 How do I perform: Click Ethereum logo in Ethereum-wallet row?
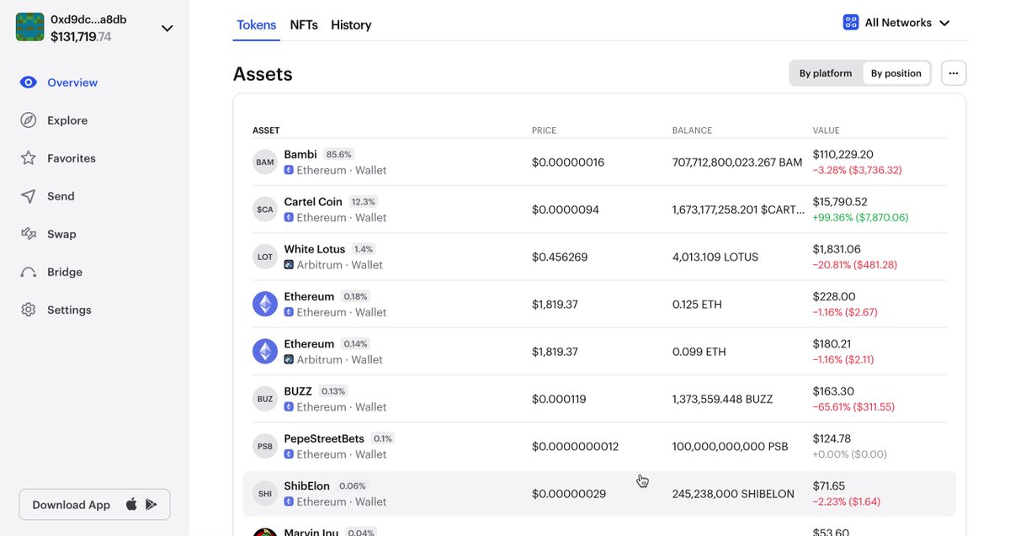(265, 304)
